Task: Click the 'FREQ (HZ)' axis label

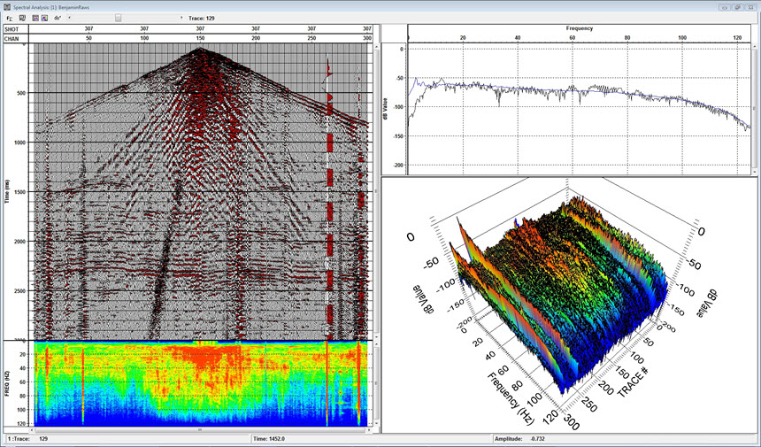Action: pos(8,383)
